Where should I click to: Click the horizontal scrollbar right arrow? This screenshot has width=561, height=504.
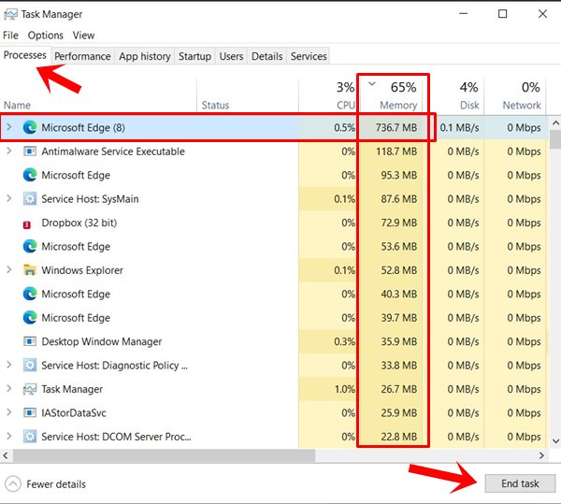click(x=541, y=455)
